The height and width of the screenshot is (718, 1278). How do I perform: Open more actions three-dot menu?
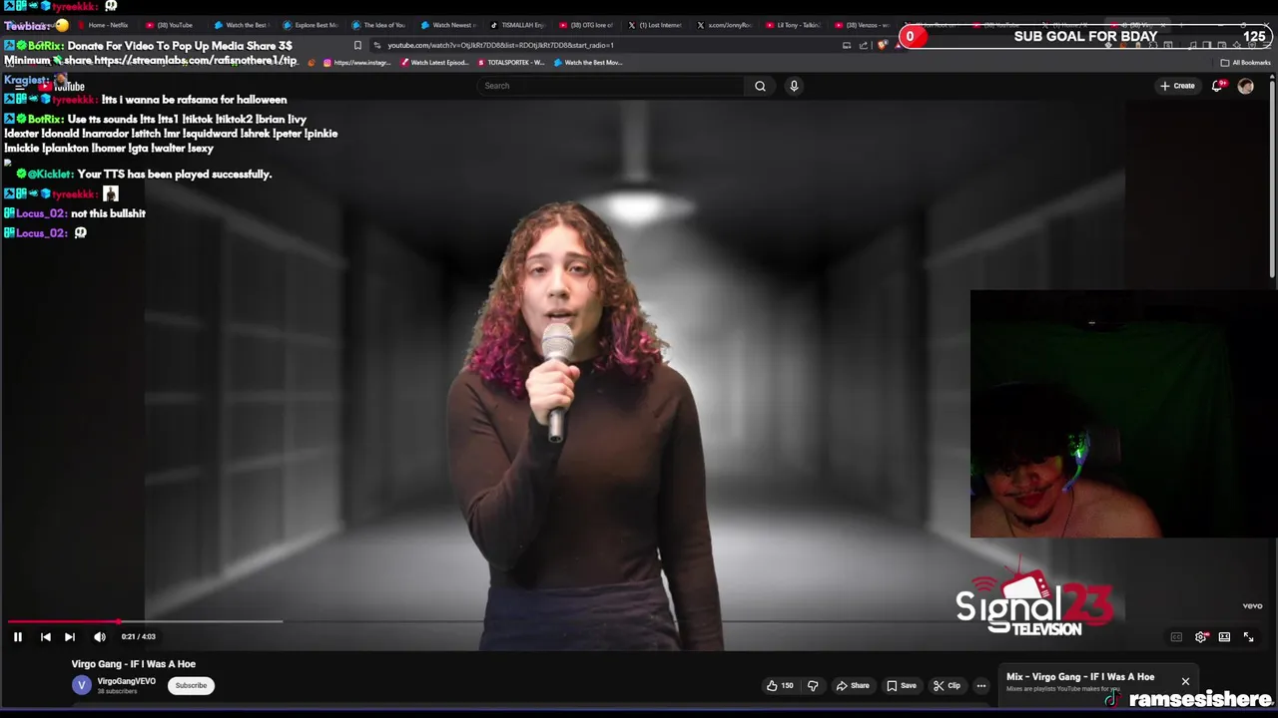pyautogui.click(x=981, y=685)
